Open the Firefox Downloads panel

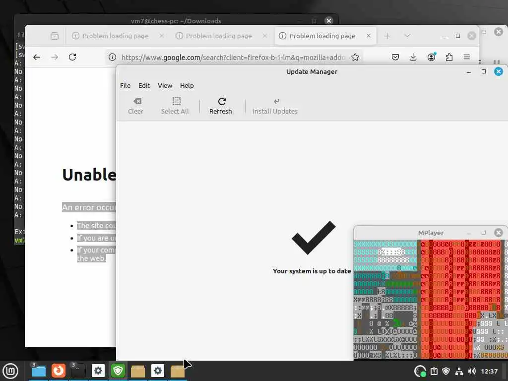coord(413,58)
